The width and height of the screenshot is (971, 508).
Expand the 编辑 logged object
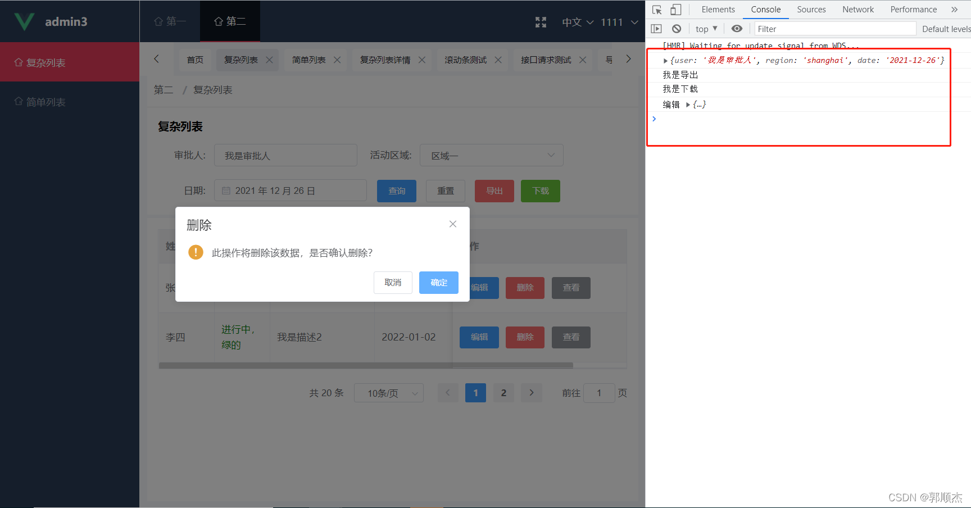tap(688, 105)
